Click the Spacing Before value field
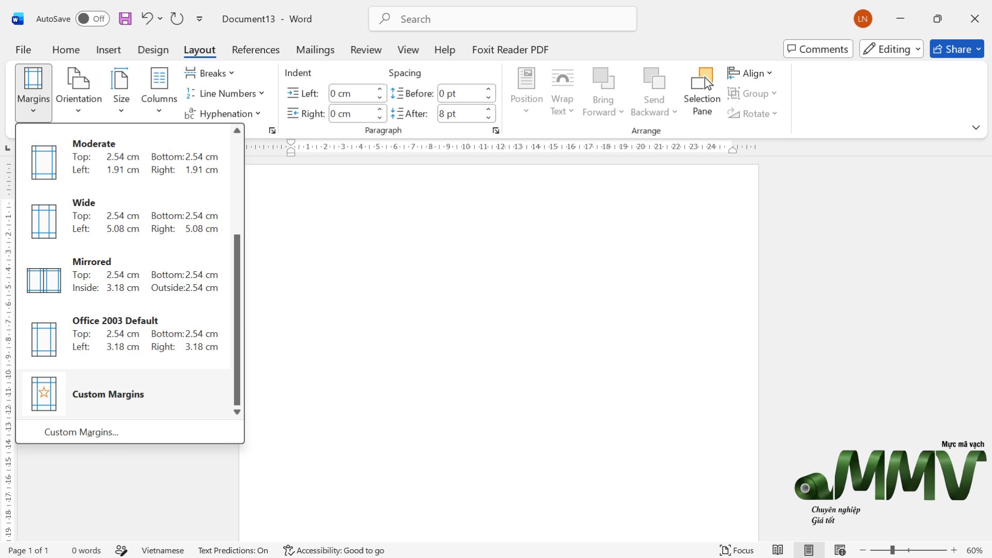Viewport: 992px width, 558px height. (460, 94)
